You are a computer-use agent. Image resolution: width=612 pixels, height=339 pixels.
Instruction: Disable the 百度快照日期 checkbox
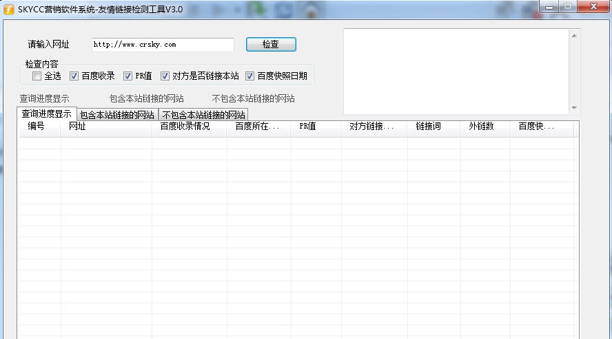pyautogui.click(x=250, y=76)
